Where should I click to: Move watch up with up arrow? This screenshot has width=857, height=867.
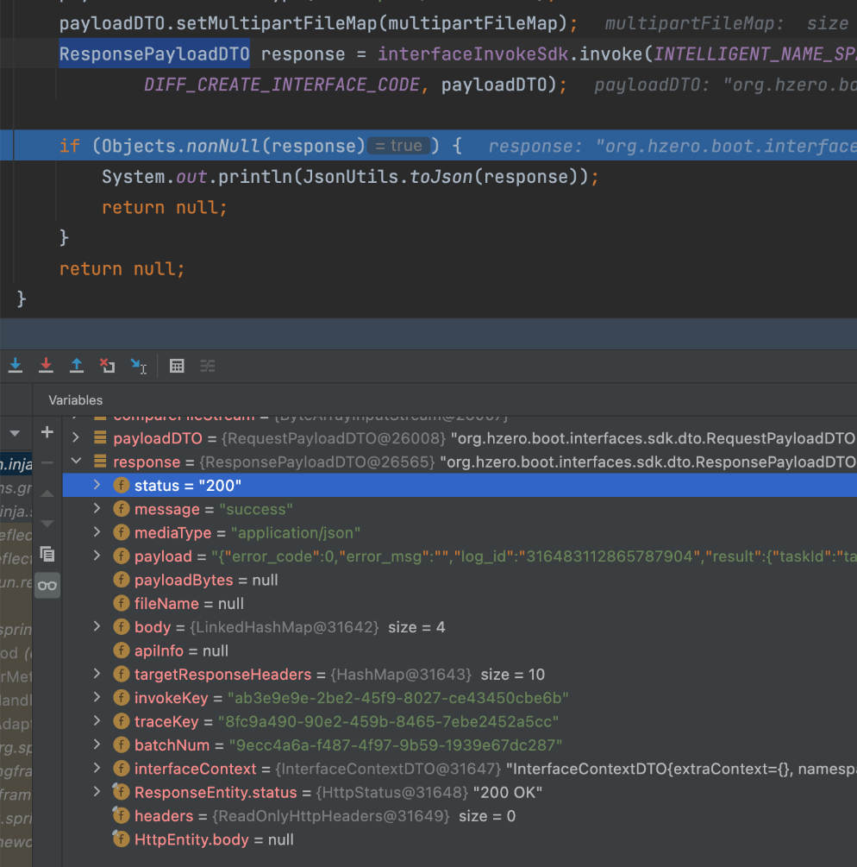coord(47,493)
